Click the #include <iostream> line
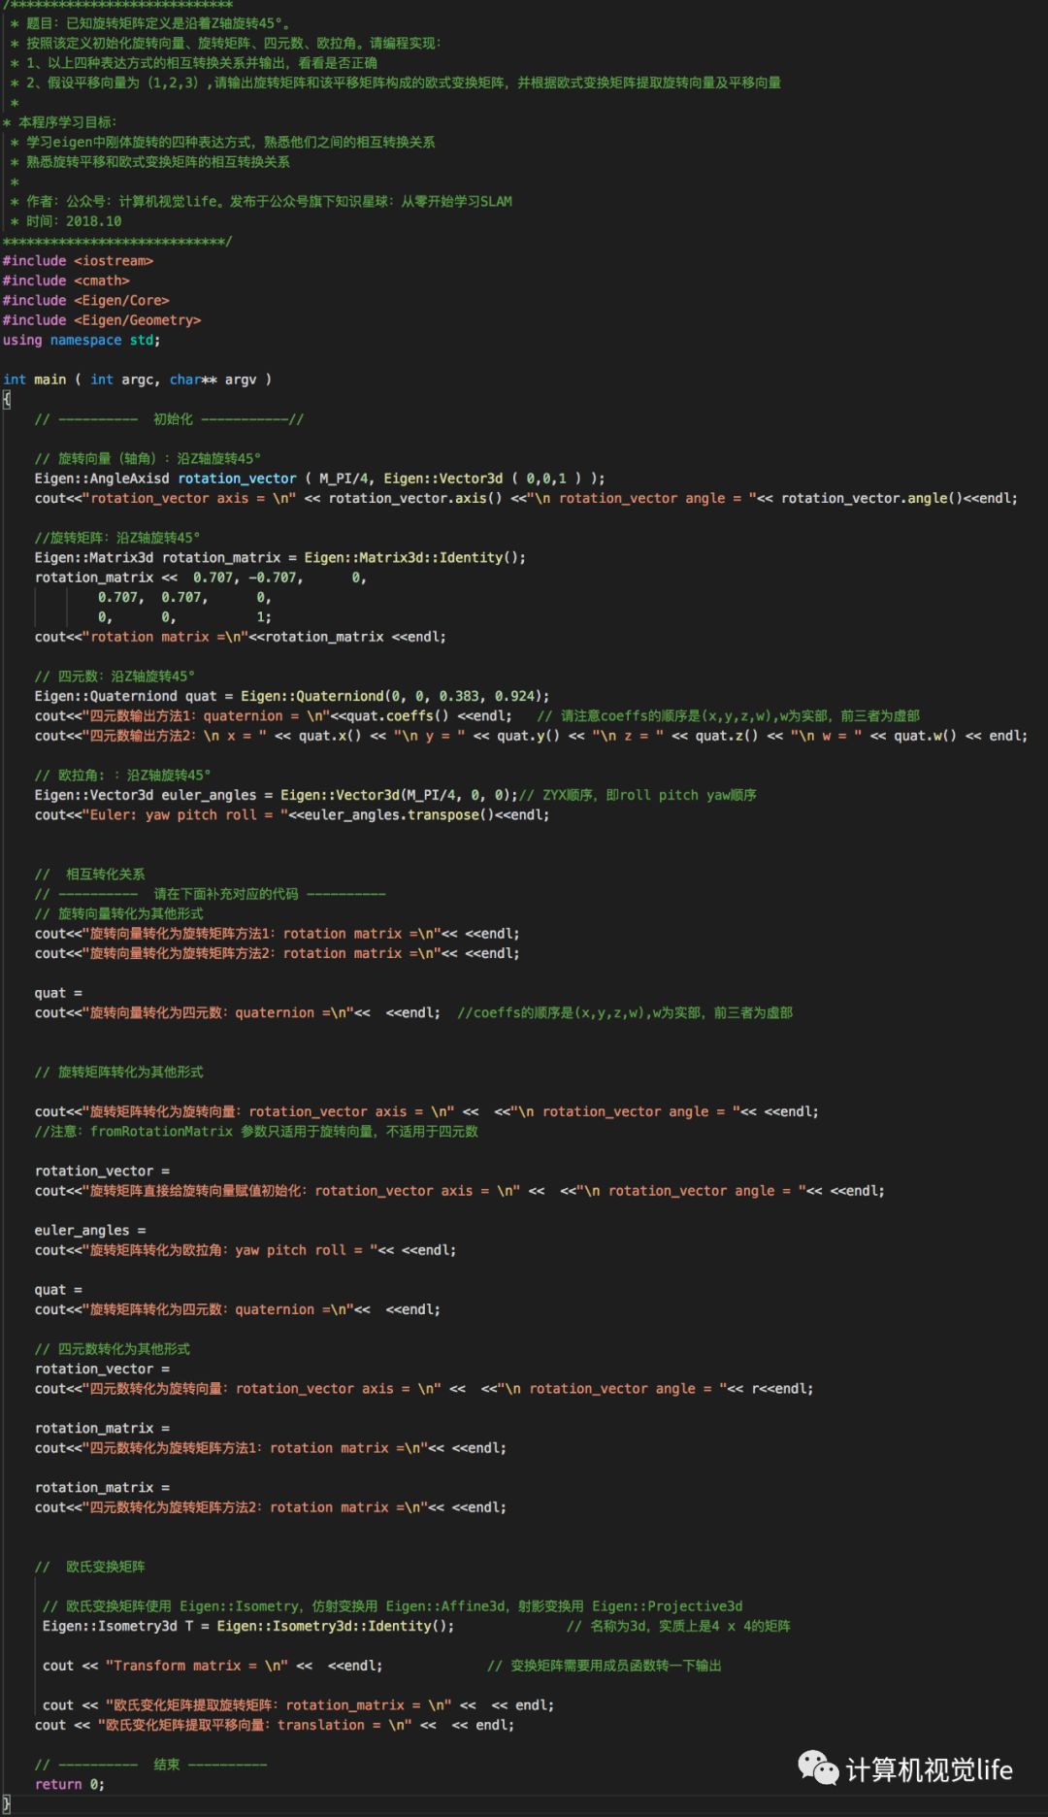 [x=78, y=261]
